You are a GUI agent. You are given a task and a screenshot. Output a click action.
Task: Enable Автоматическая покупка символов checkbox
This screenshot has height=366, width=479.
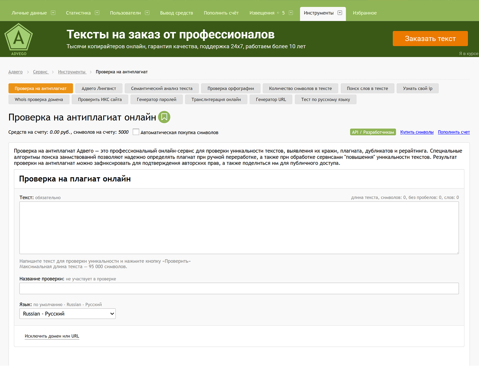coord(136,132)
